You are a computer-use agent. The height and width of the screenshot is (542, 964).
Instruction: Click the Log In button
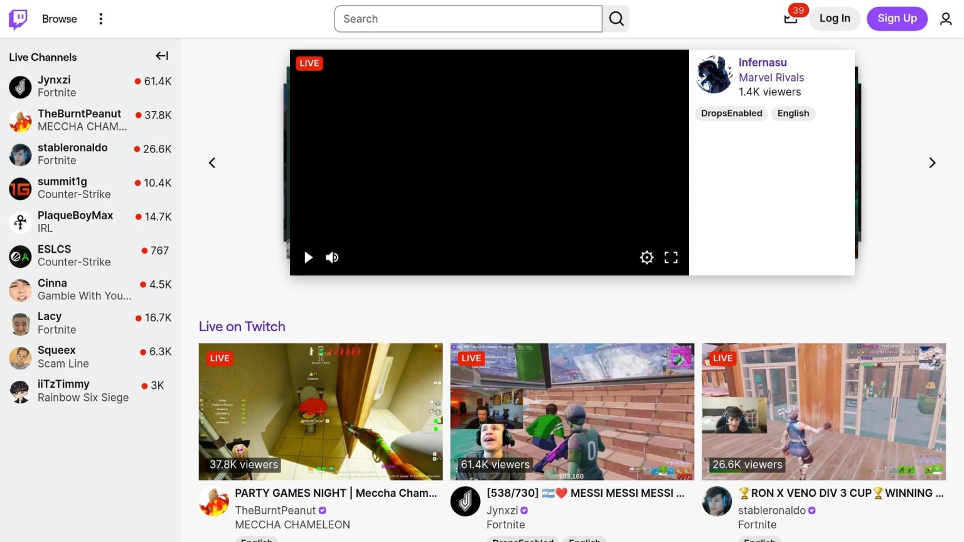(x=835, y=19)
